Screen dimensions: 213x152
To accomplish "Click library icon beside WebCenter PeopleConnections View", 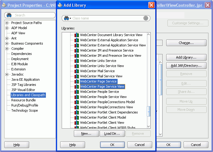I will 77,107.
